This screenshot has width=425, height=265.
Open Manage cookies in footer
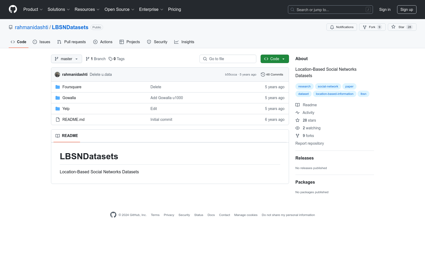(246, 215)
